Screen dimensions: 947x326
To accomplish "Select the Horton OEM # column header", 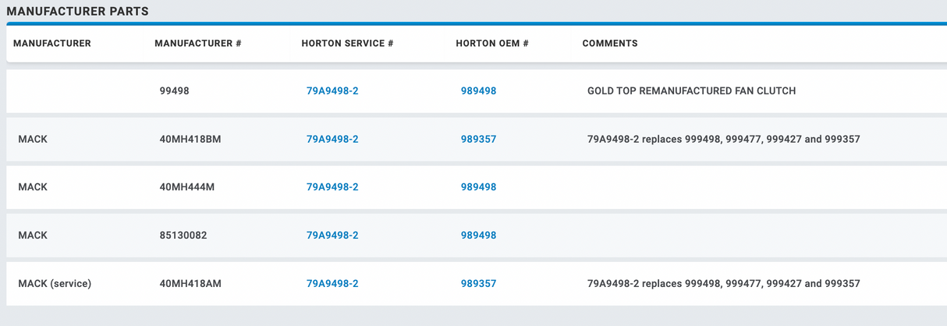I will click(492, 44).
